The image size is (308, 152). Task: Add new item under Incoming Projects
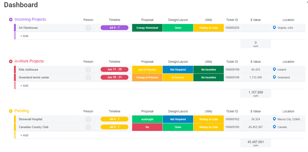click(x=24, y=36)
